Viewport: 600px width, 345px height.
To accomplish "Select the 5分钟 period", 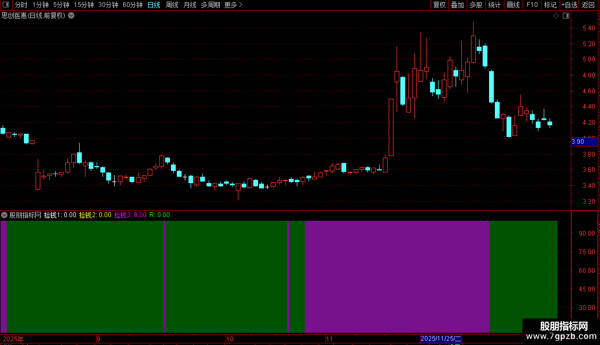I will tap(61, 5).
